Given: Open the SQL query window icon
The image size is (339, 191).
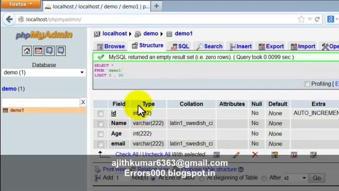Looking at the screenshot, I should 38,51.
